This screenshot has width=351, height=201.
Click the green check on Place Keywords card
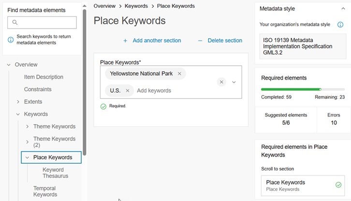coord(338,185)
